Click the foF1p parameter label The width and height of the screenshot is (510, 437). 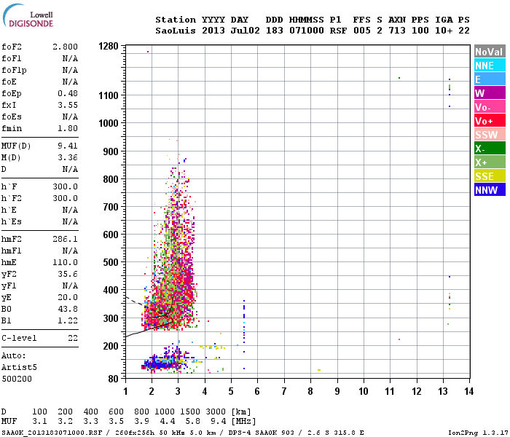[14, 70]
